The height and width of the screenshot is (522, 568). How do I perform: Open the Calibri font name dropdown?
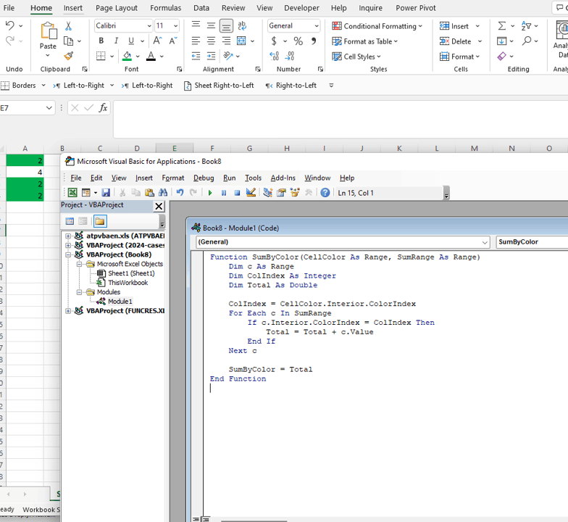coord(149,26)
